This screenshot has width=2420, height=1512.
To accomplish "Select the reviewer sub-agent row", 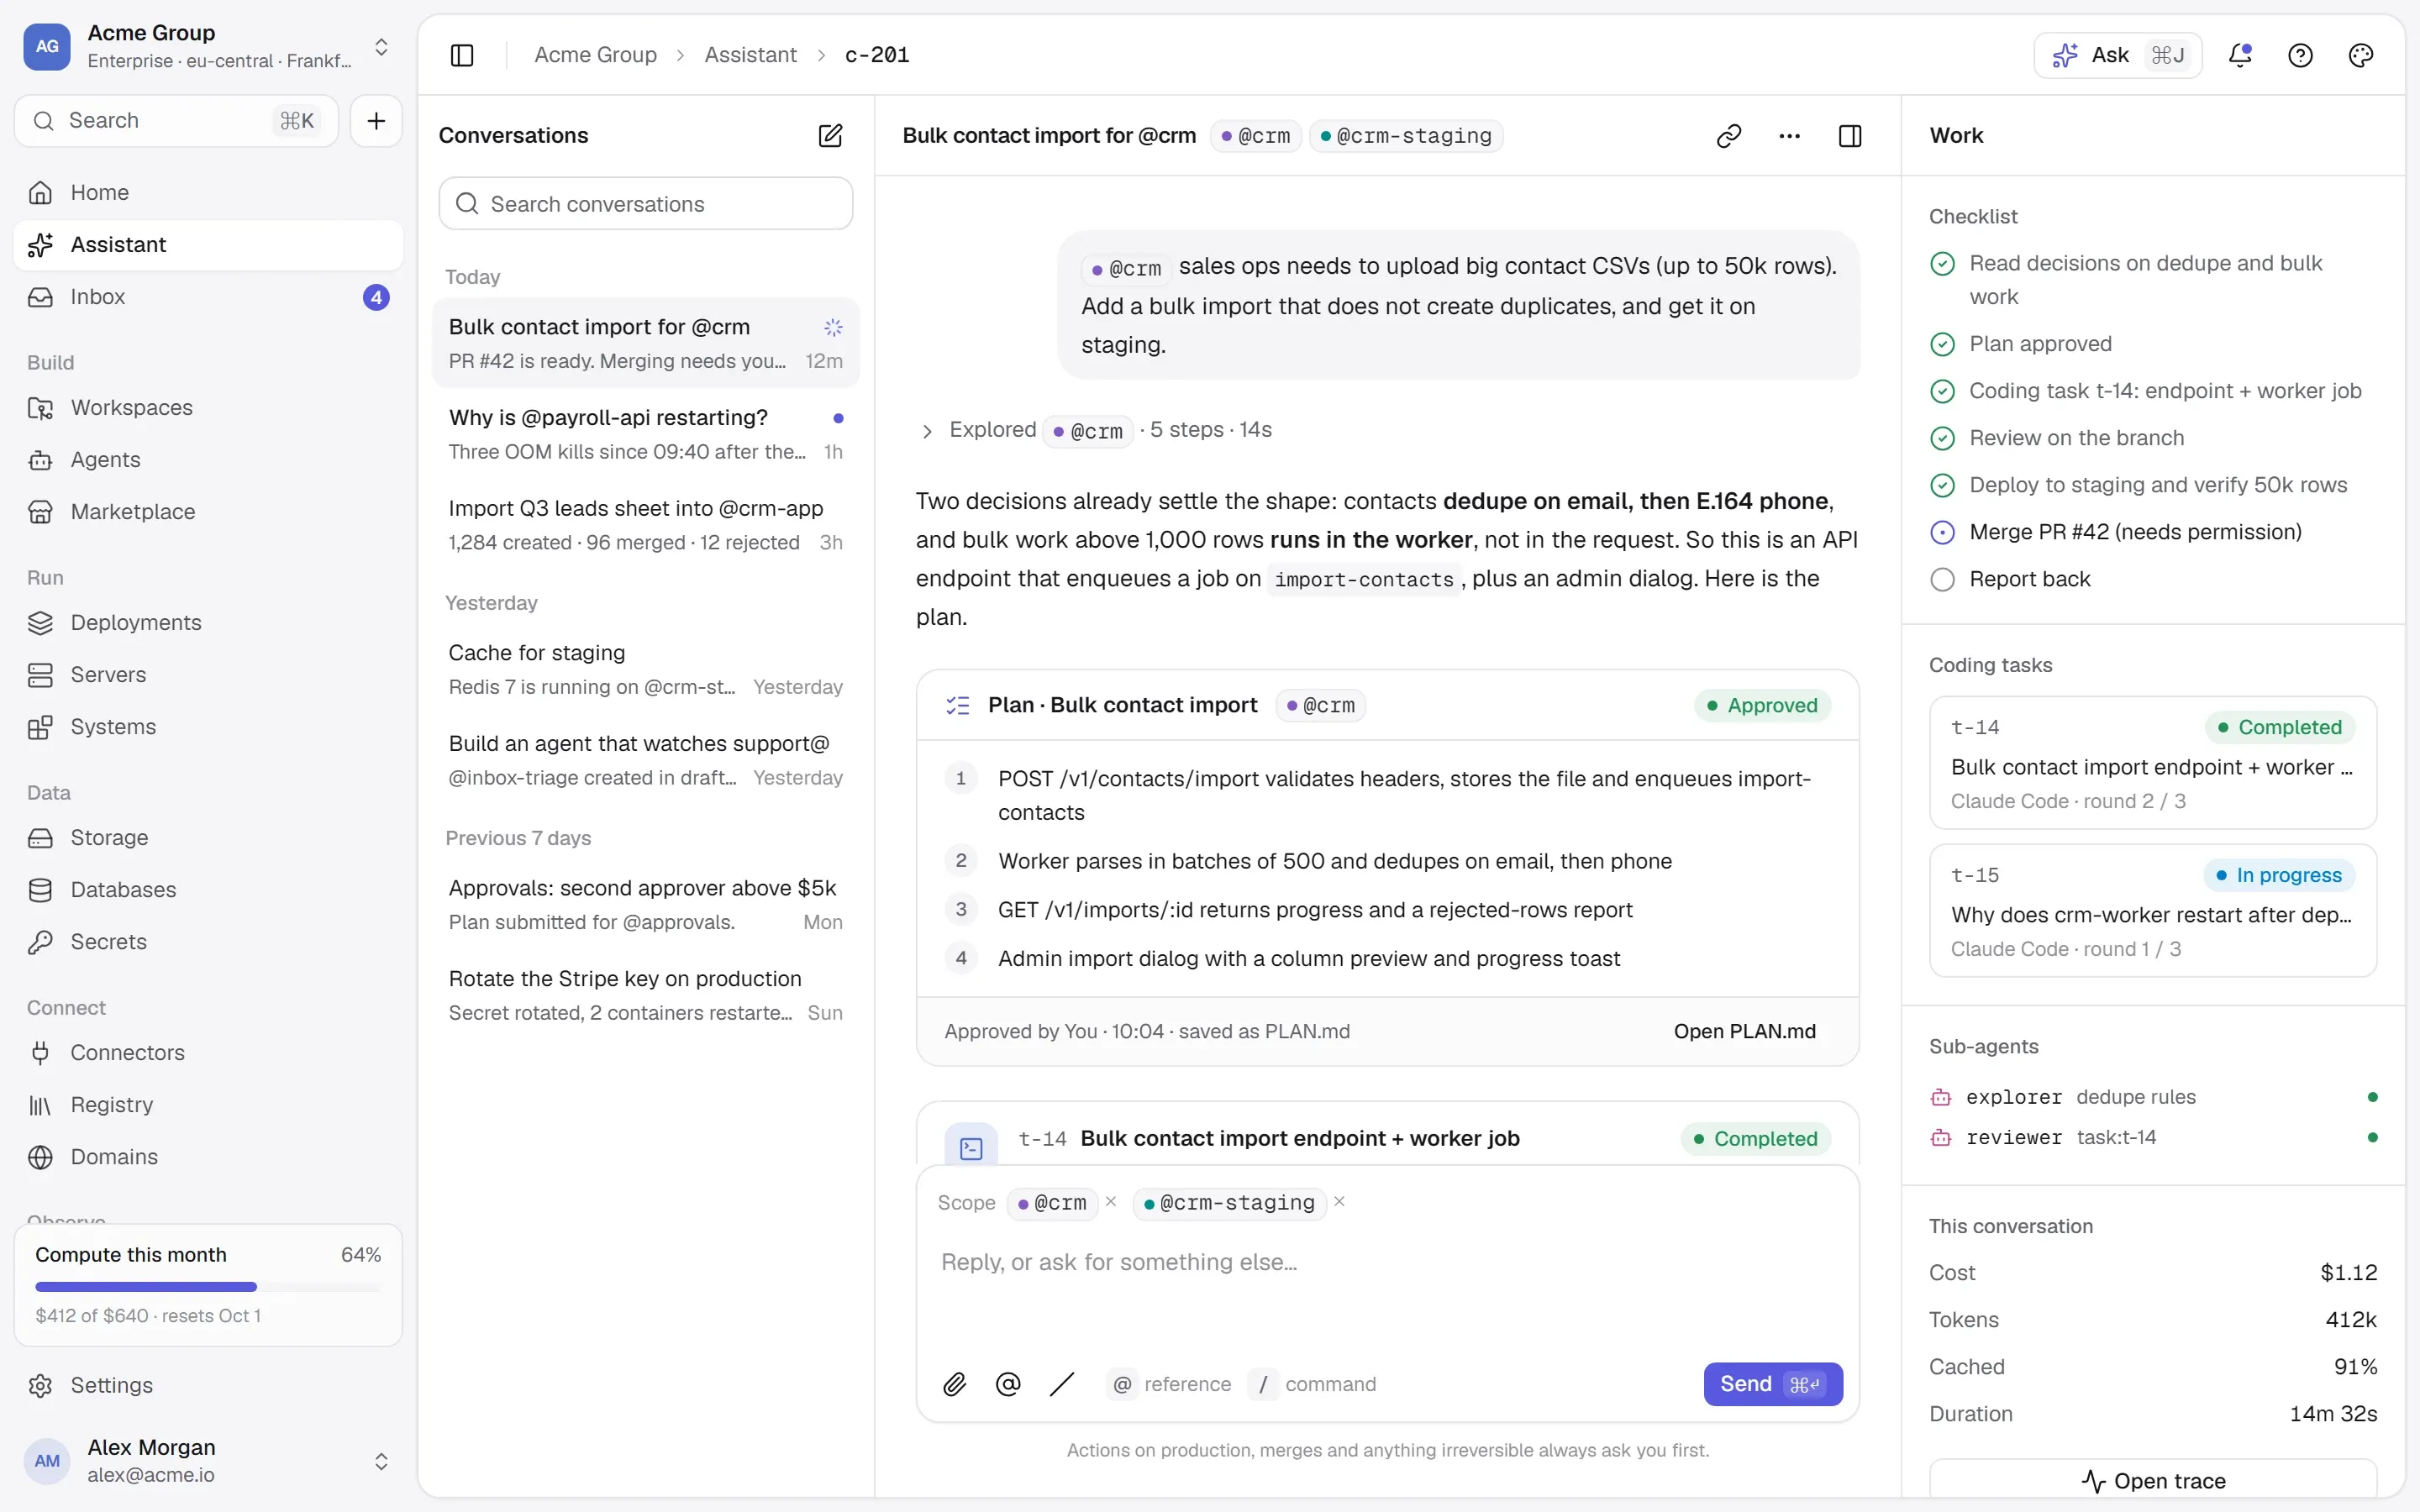I will point(2153,1137).
